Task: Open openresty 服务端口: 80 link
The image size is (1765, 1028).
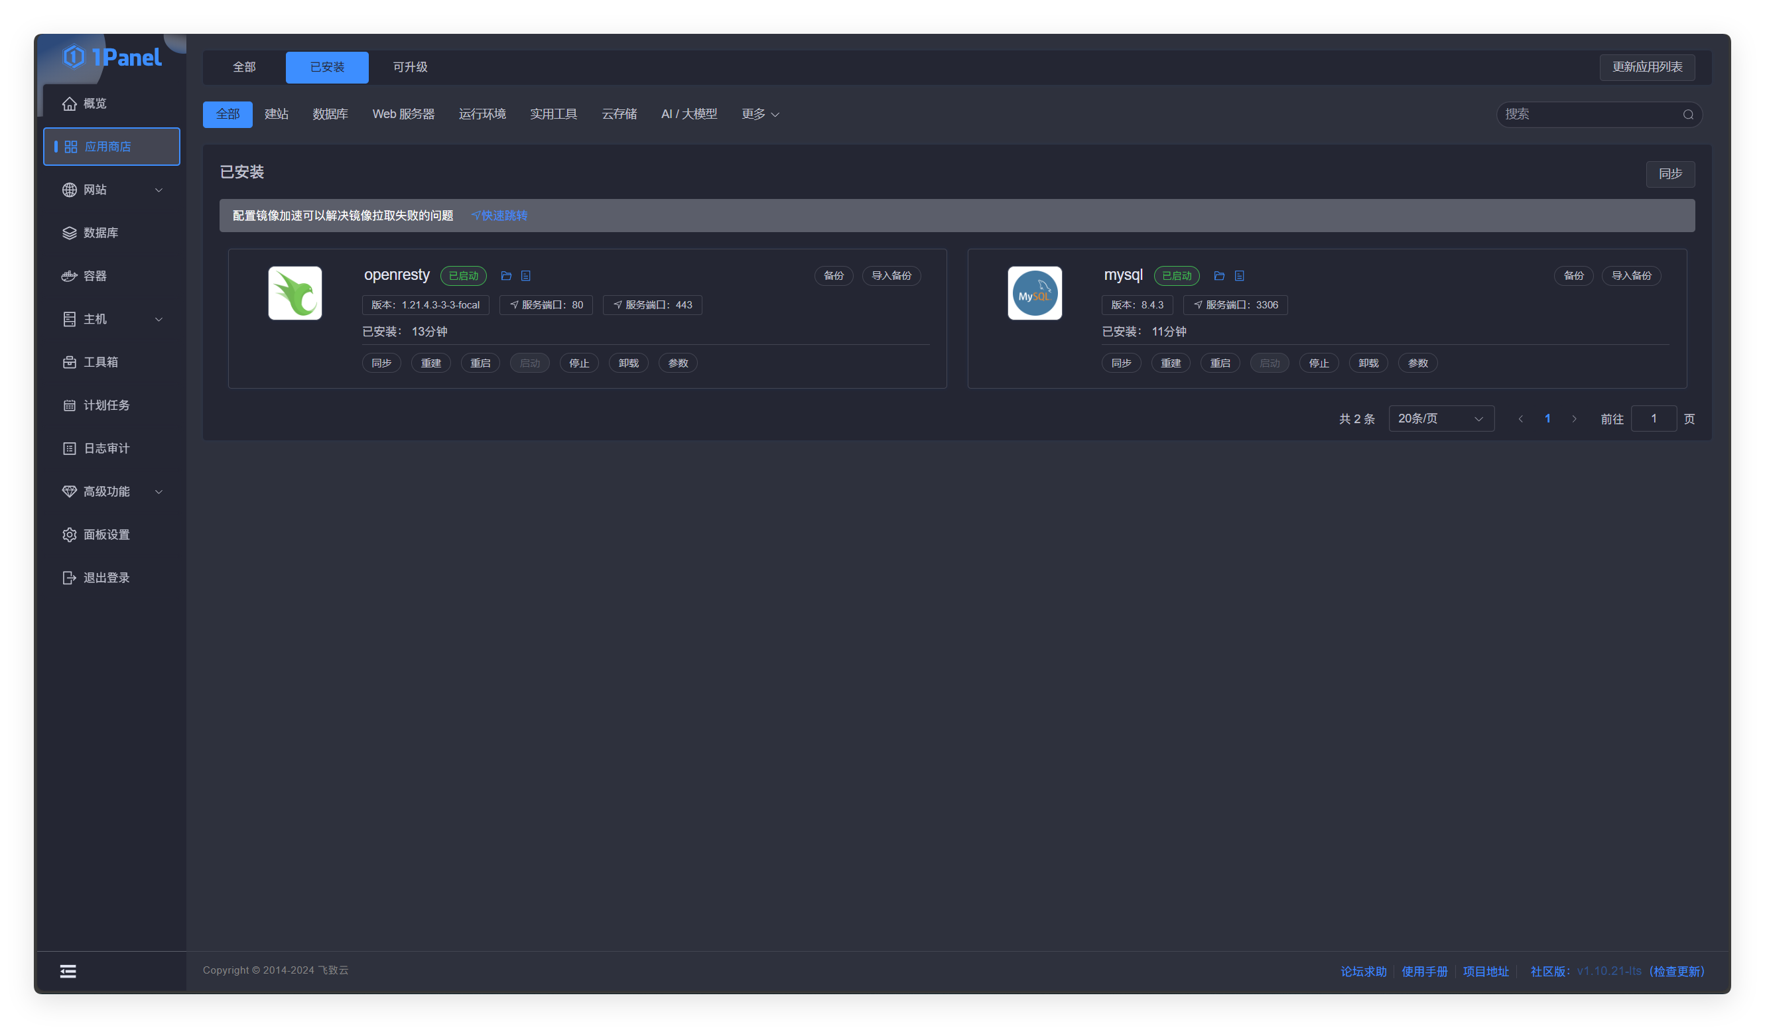Action: tap(547, 305)
